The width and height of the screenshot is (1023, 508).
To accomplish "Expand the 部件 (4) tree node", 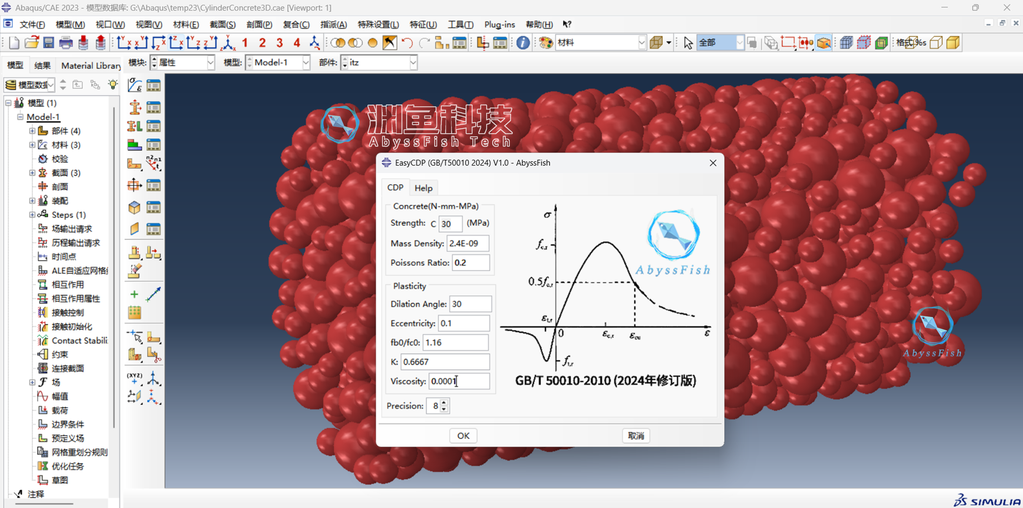I will 32,131.
